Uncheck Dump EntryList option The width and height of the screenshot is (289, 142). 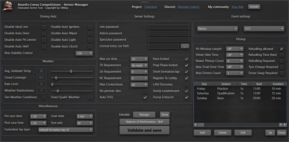[x=187, y=97]
